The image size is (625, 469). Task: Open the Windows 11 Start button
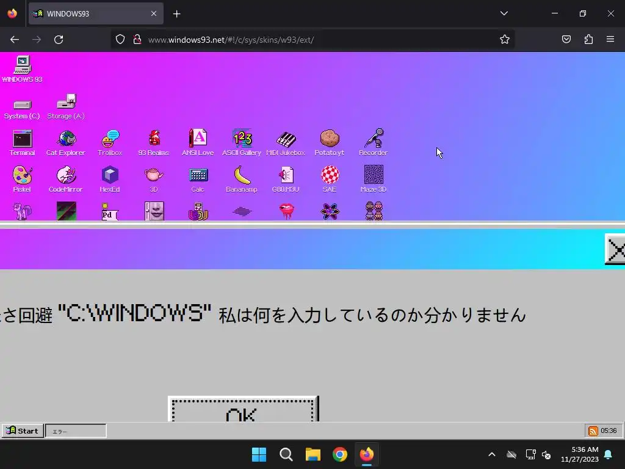pyautogui.click(x=259, y=454)
